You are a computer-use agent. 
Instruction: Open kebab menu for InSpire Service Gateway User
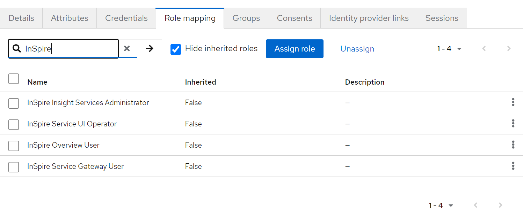point(513,166)
